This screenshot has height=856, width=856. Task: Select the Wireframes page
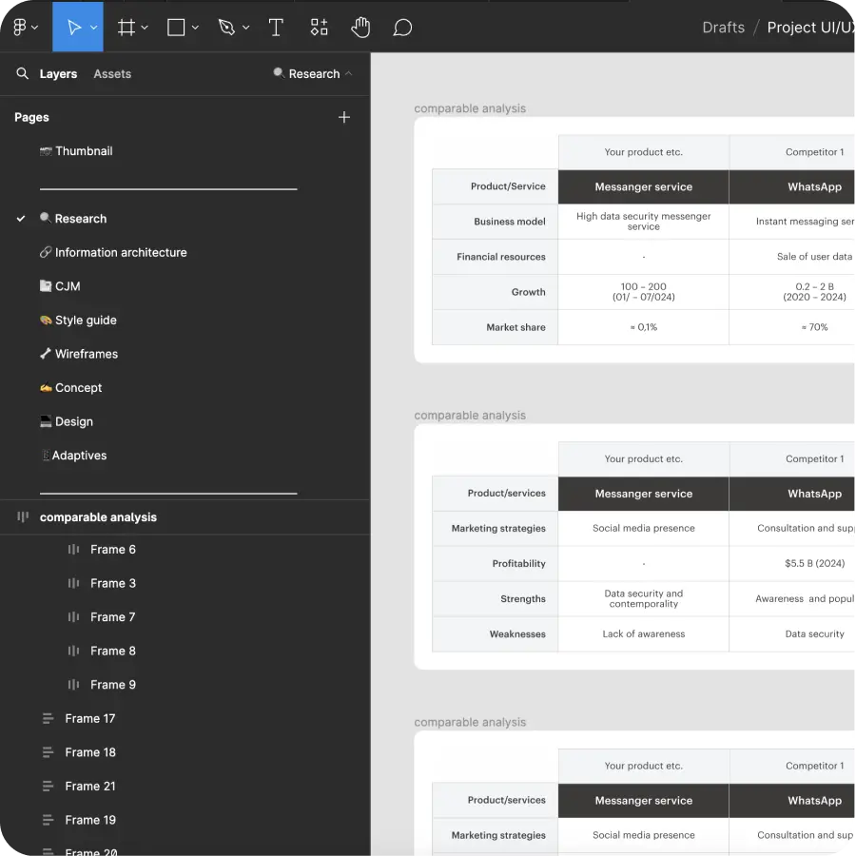click(x=87, y=354)
